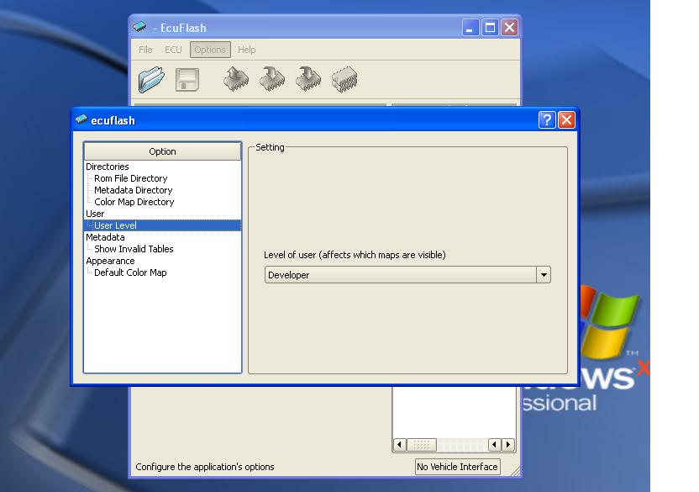Click the open ROM folder icon
699x492 pixels.
pyautogui.click(x=151, y=79)
